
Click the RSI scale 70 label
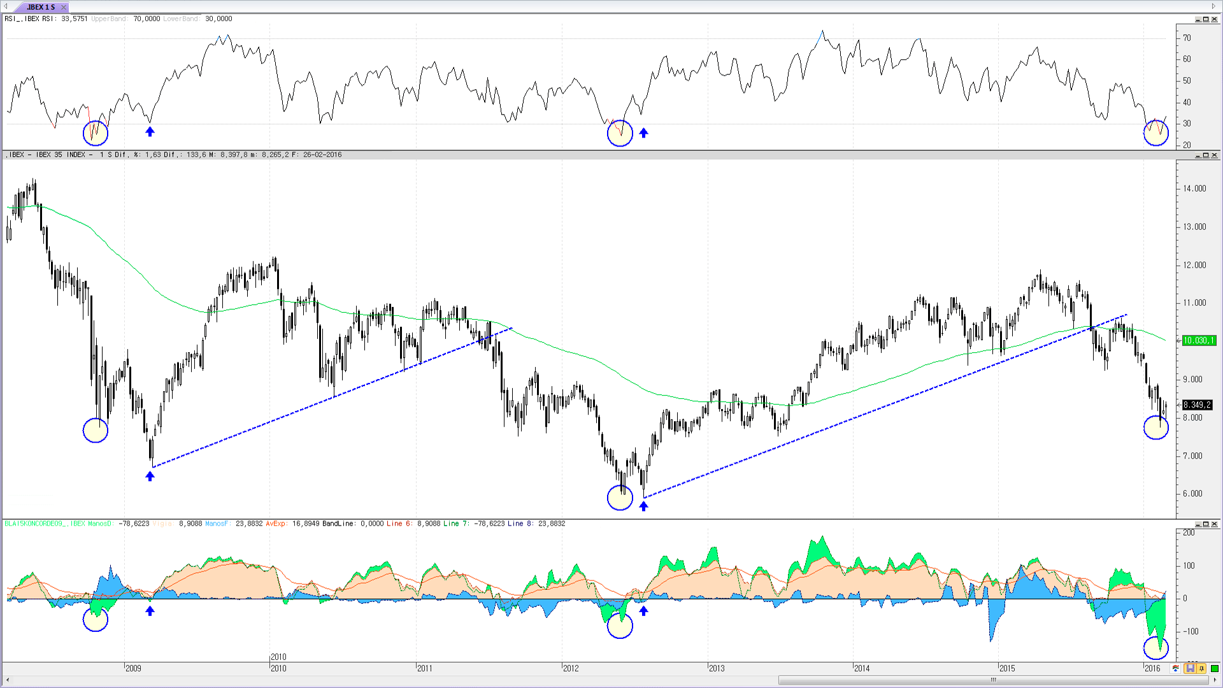tap(1187, 38)
